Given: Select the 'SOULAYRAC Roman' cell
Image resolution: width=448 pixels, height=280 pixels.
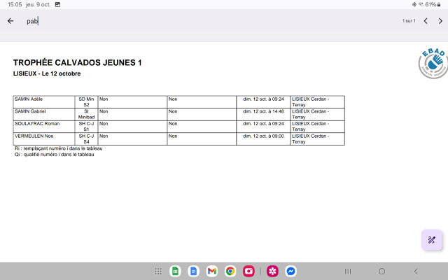Looking at the screenshot, I should [44, 127].
